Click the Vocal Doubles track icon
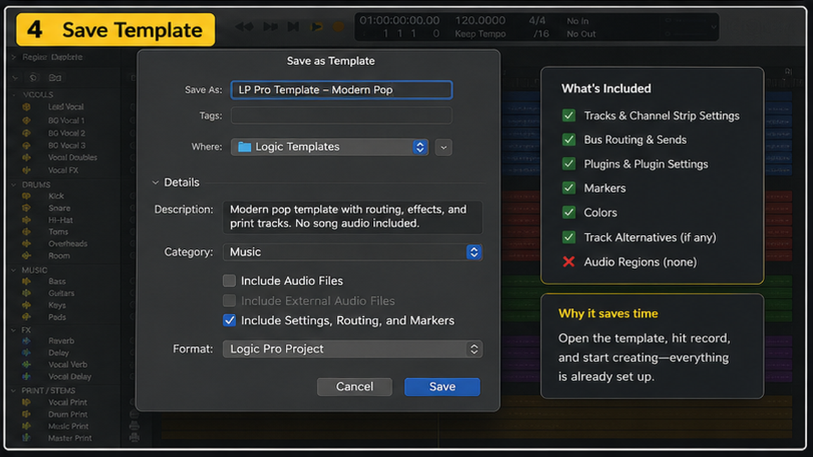The height and width of the screenshot is (457, 813). click(27, 157)
